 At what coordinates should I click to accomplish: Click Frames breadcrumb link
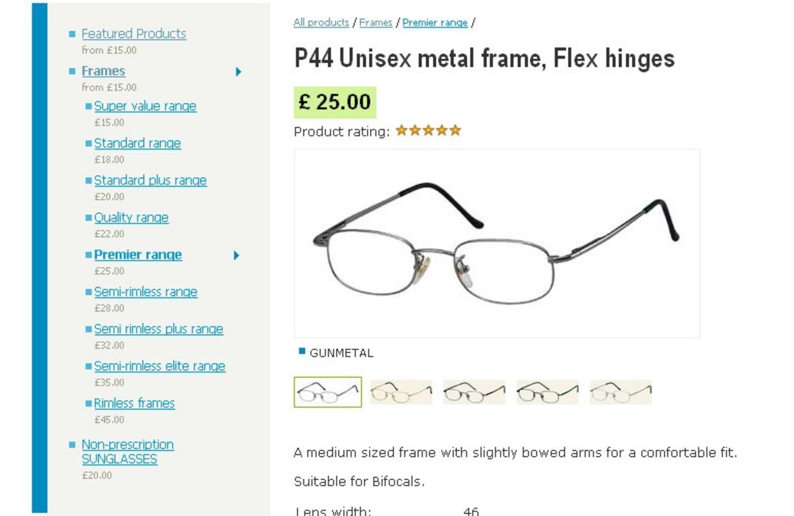(375, 23)
